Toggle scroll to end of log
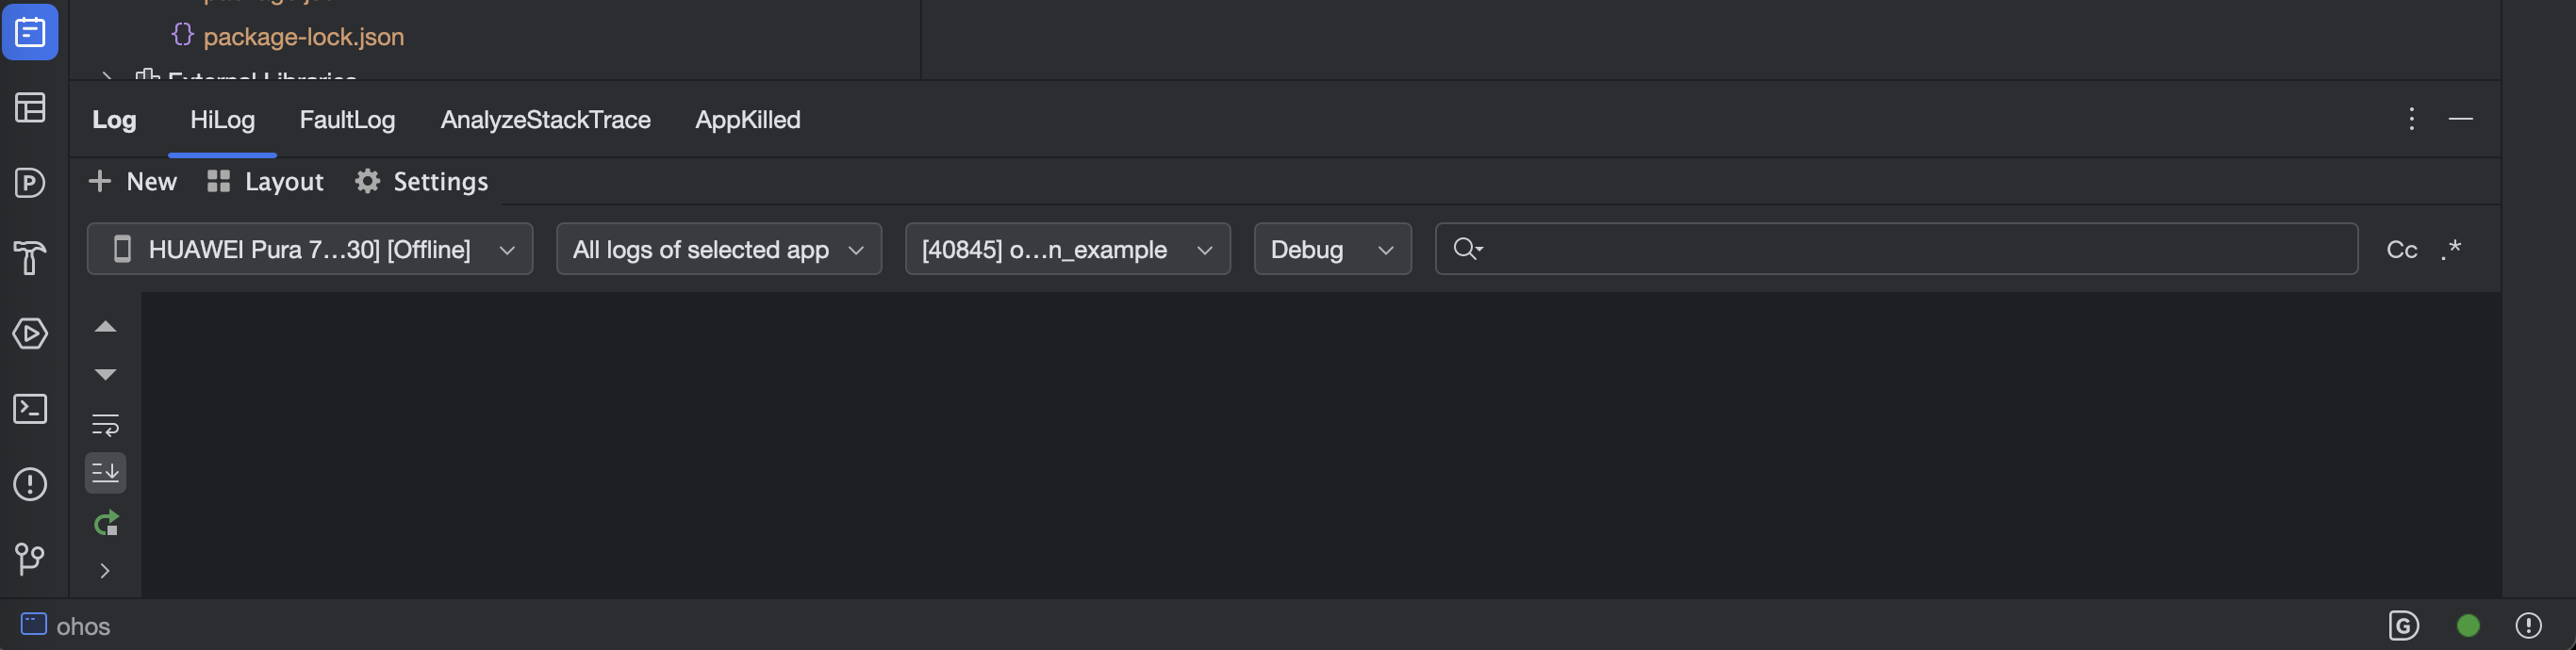 click(105, 472)
